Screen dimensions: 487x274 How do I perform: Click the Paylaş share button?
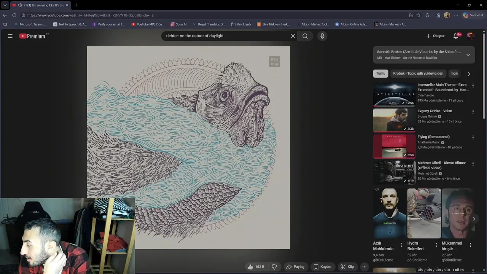[295, 267]
